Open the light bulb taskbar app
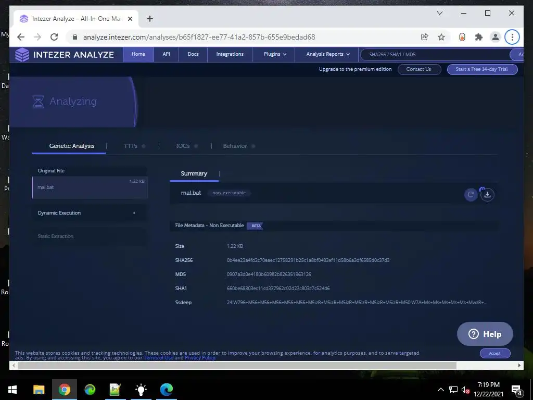Image resolution: width=533 pixels, height=400 pixels. click(x=141, y=390)
